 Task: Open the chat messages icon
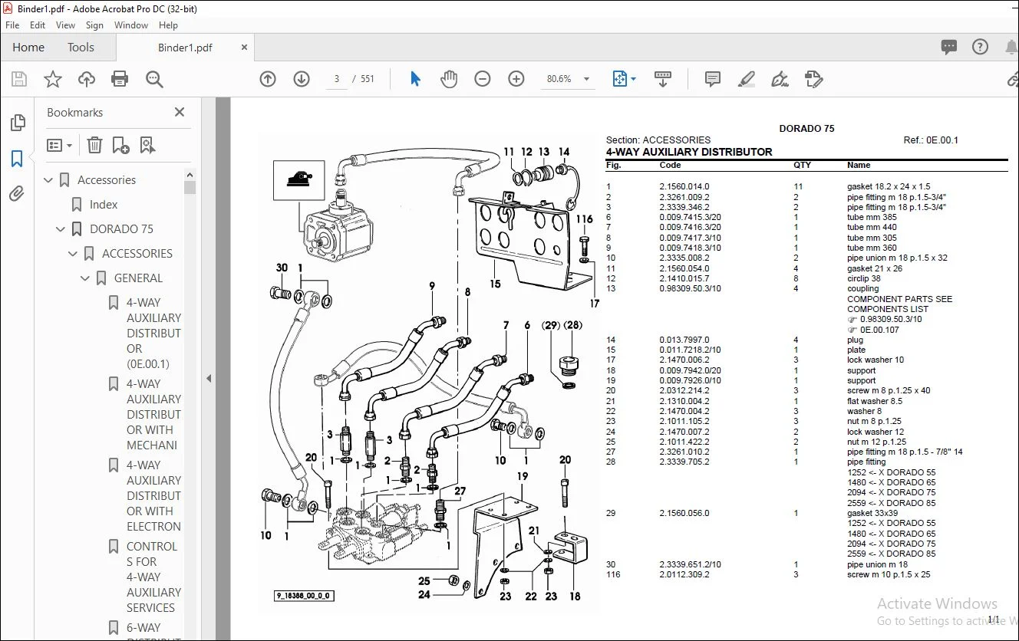coord(949,47)
